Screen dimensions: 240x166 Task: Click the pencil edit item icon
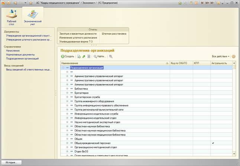pos(84,56)
